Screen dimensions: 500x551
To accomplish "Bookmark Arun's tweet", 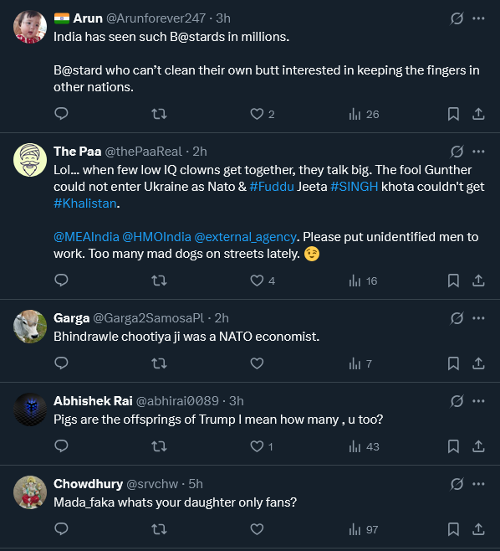I will pyautogui.click(x=453, y=114).
